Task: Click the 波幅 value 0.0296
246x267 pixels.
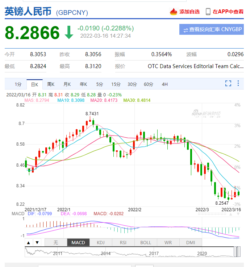Action: click(235, 54)
